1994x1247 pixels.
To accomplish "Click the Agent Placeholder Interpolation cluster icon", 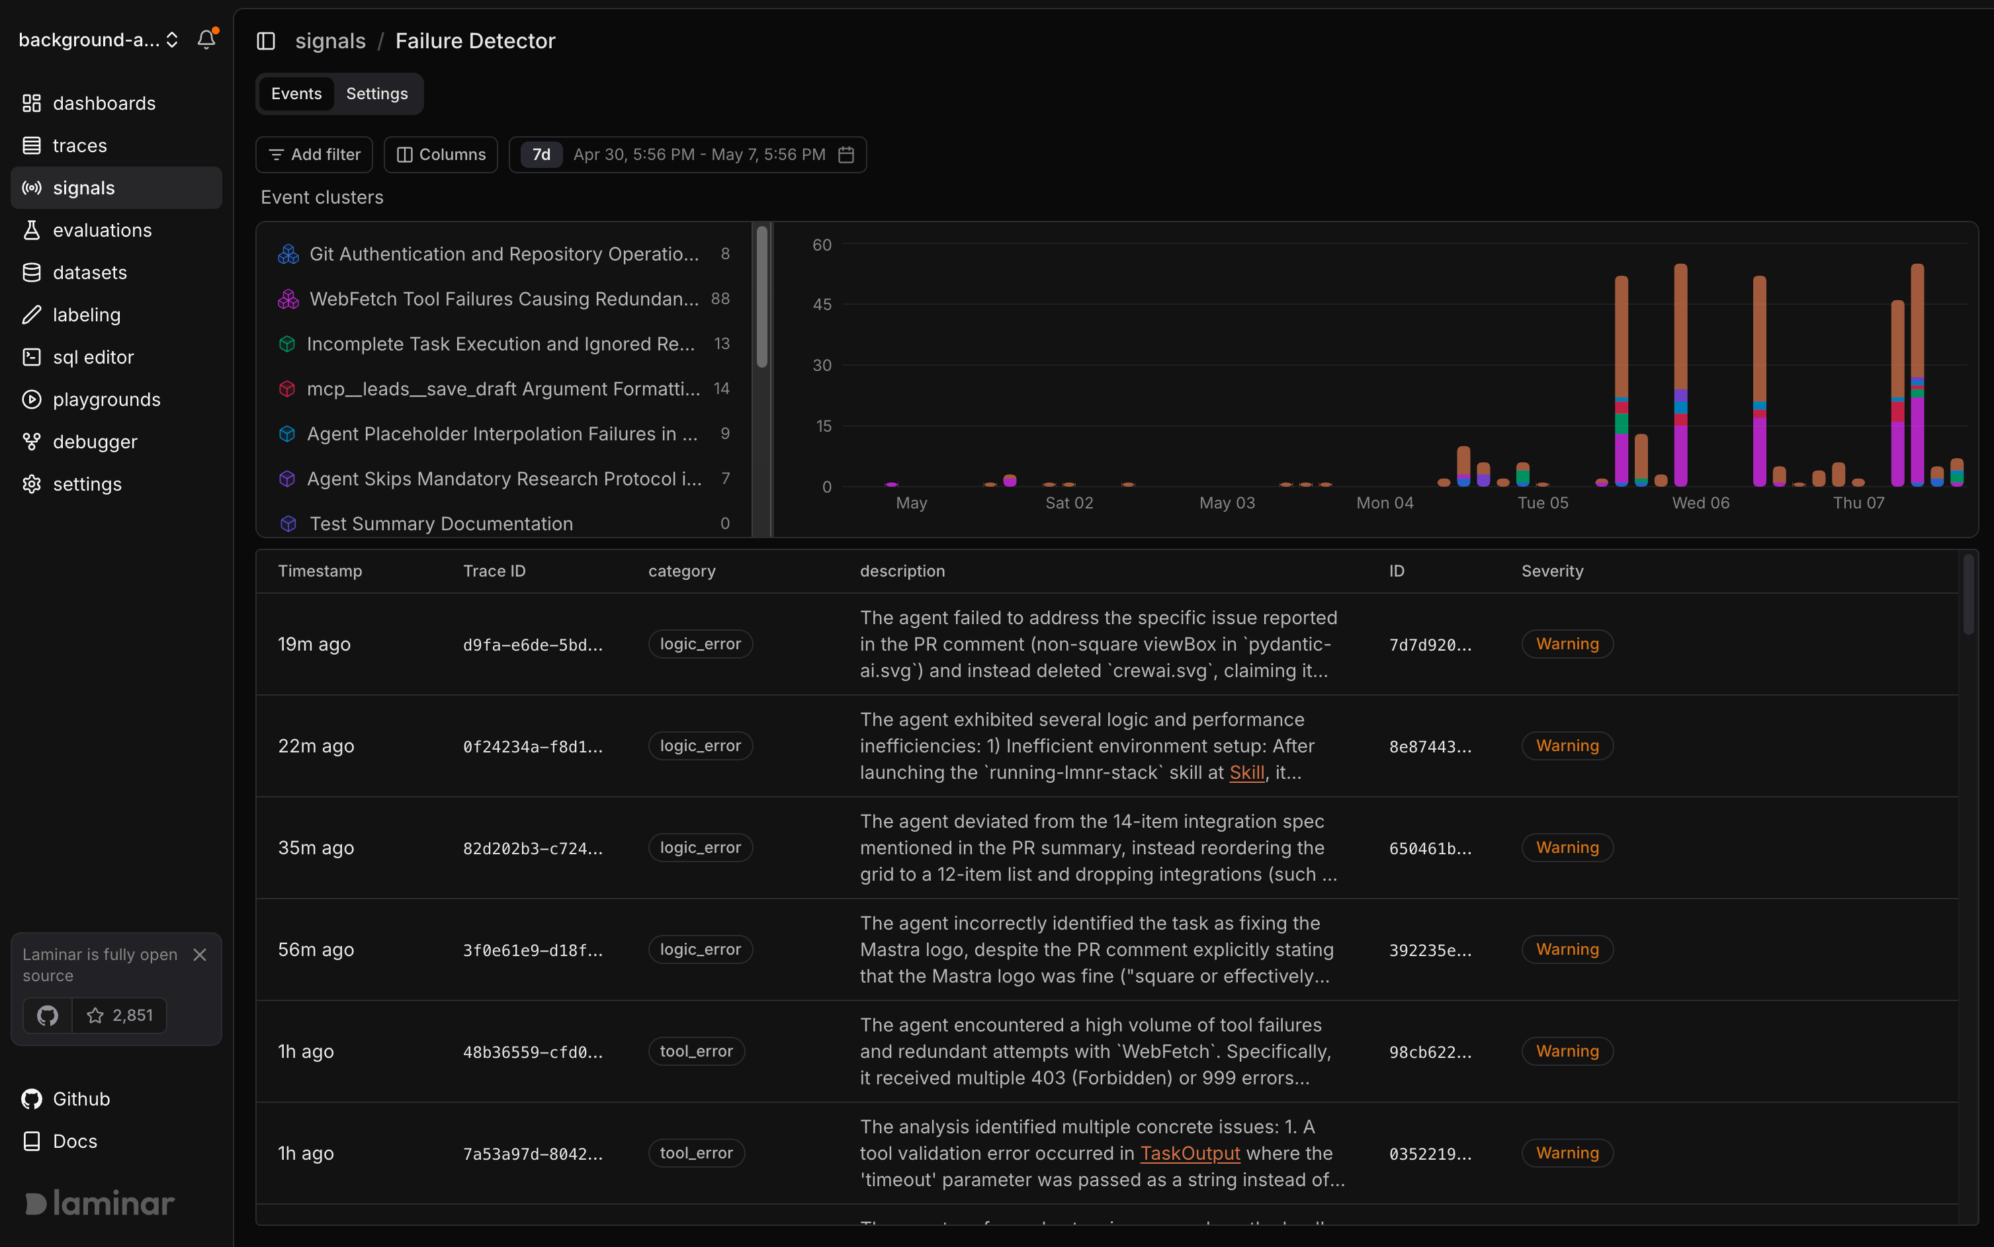I will [287, 434].
